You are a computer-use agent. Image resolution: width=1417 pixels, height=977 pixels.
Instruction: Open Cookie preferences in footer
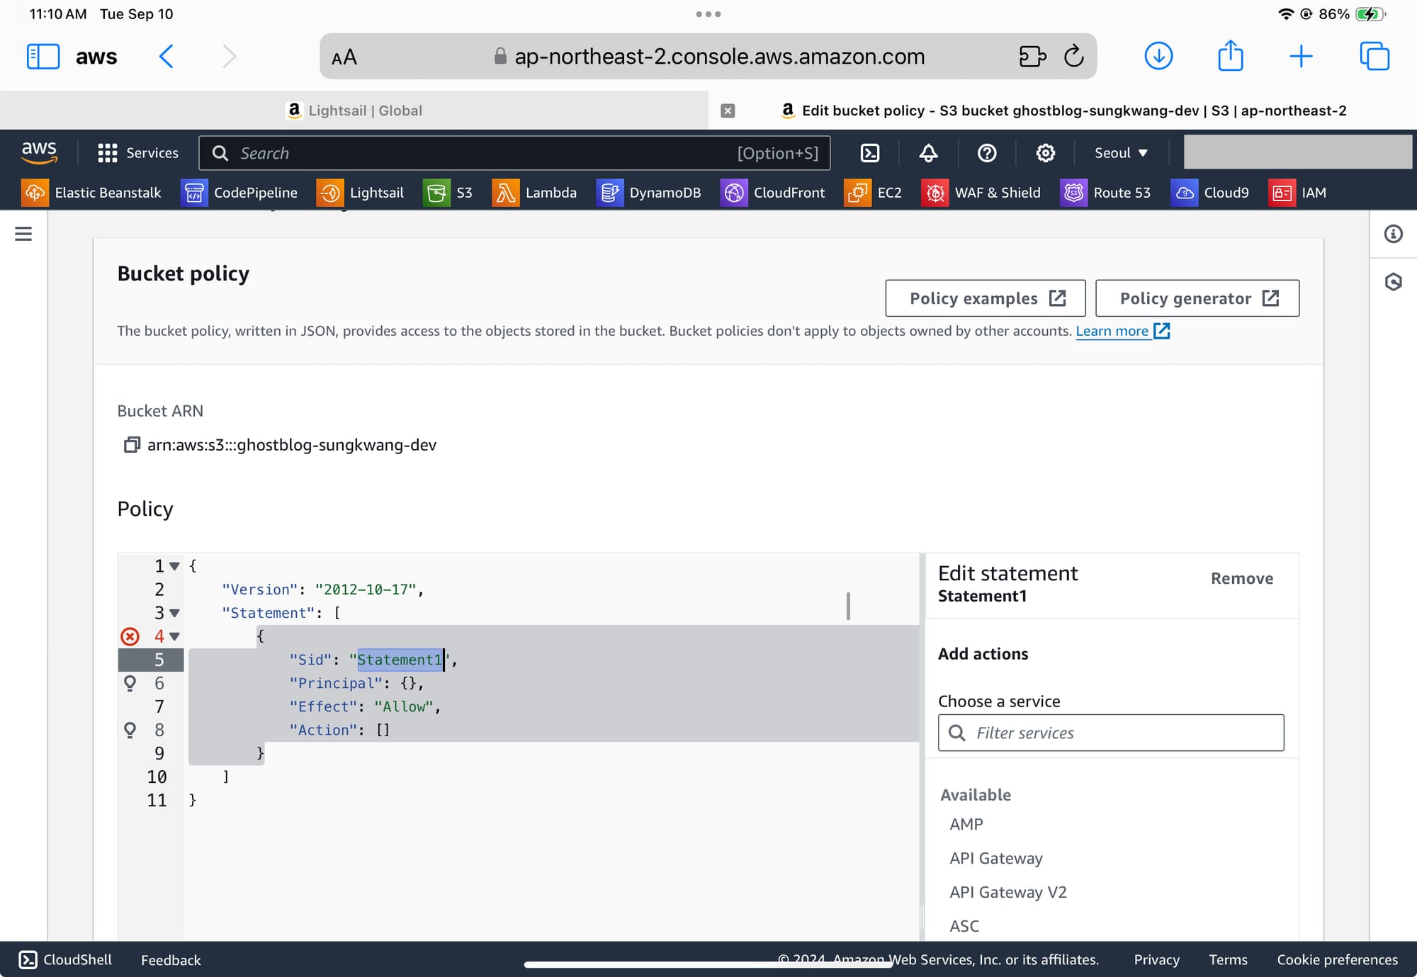coord(1337,959)
